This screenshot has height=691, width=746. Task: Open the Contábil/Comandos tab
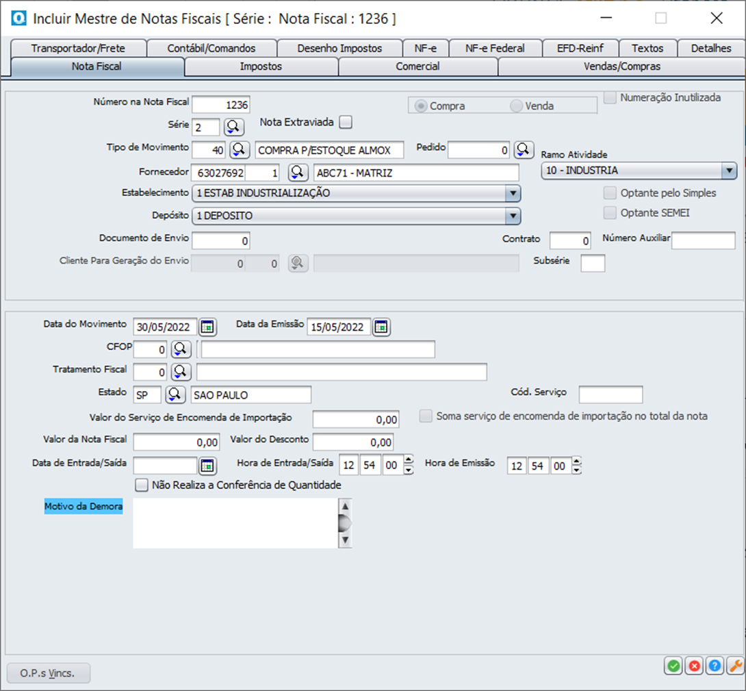coord(211,48)
